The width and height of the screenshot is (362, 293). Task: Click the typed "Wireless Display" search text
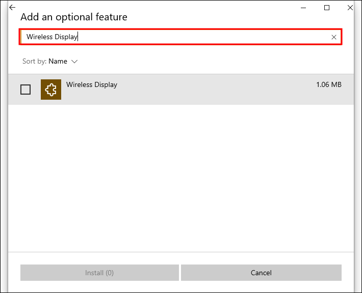point(51,37)
